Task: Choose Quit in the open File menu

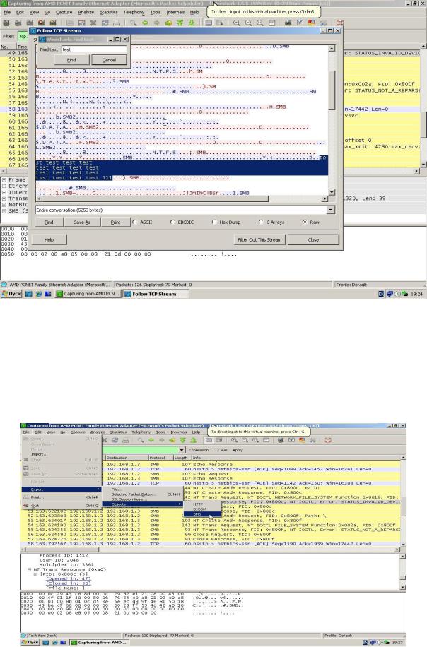Action: click(60, 506)
